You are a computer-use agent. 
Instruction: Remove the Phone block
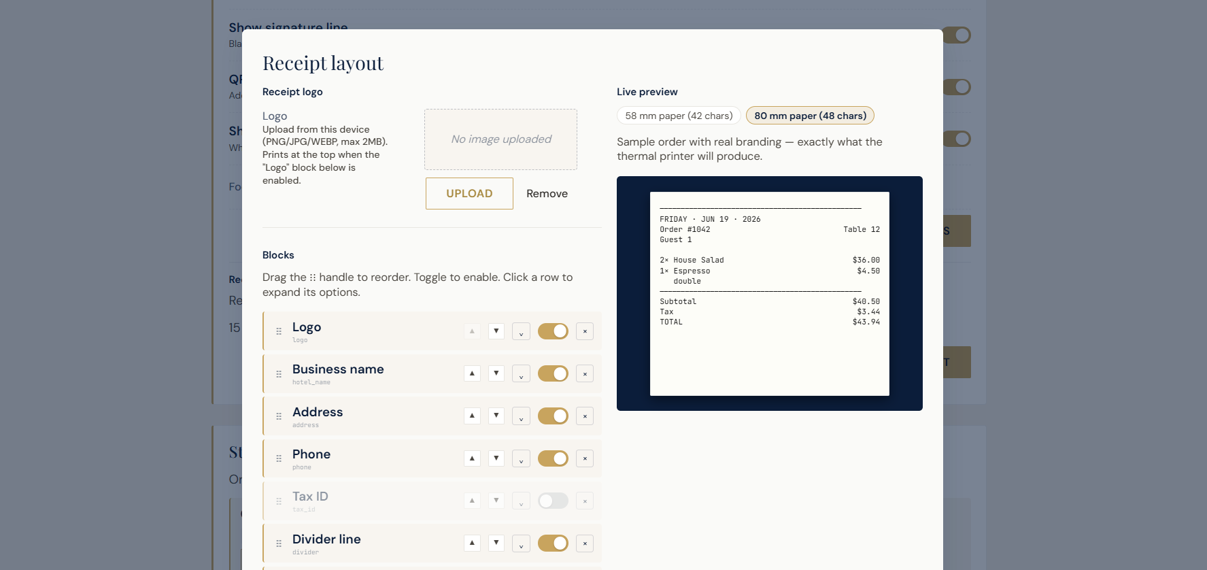[x=585, y=458]
